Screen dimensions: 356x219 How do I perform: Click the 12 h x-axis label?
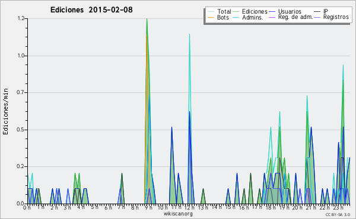coord(189,207)
